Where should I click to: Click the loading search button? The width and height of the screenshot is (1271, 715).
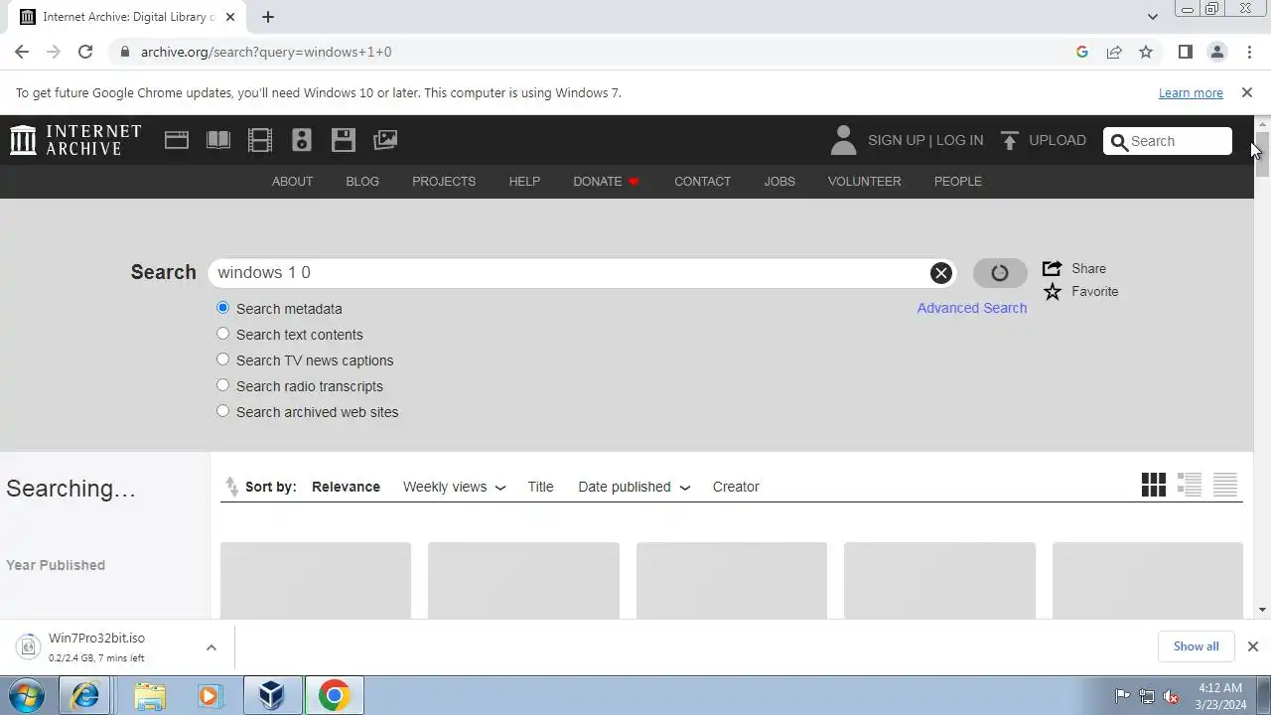tap(1000, 273)
